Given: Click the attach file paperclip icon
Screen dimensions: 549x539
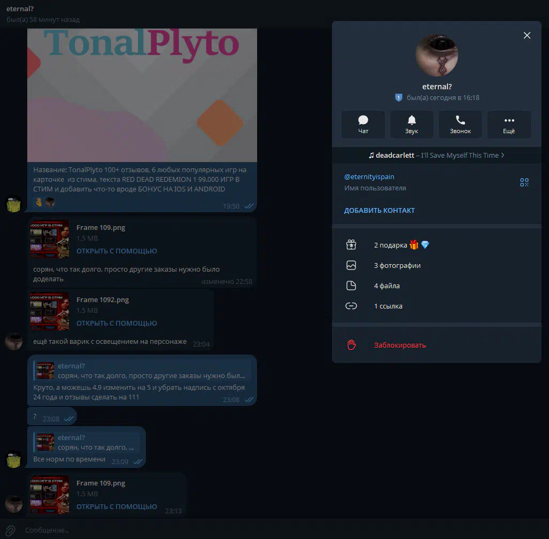Looking at the screenshot, I should pos(10,530).
